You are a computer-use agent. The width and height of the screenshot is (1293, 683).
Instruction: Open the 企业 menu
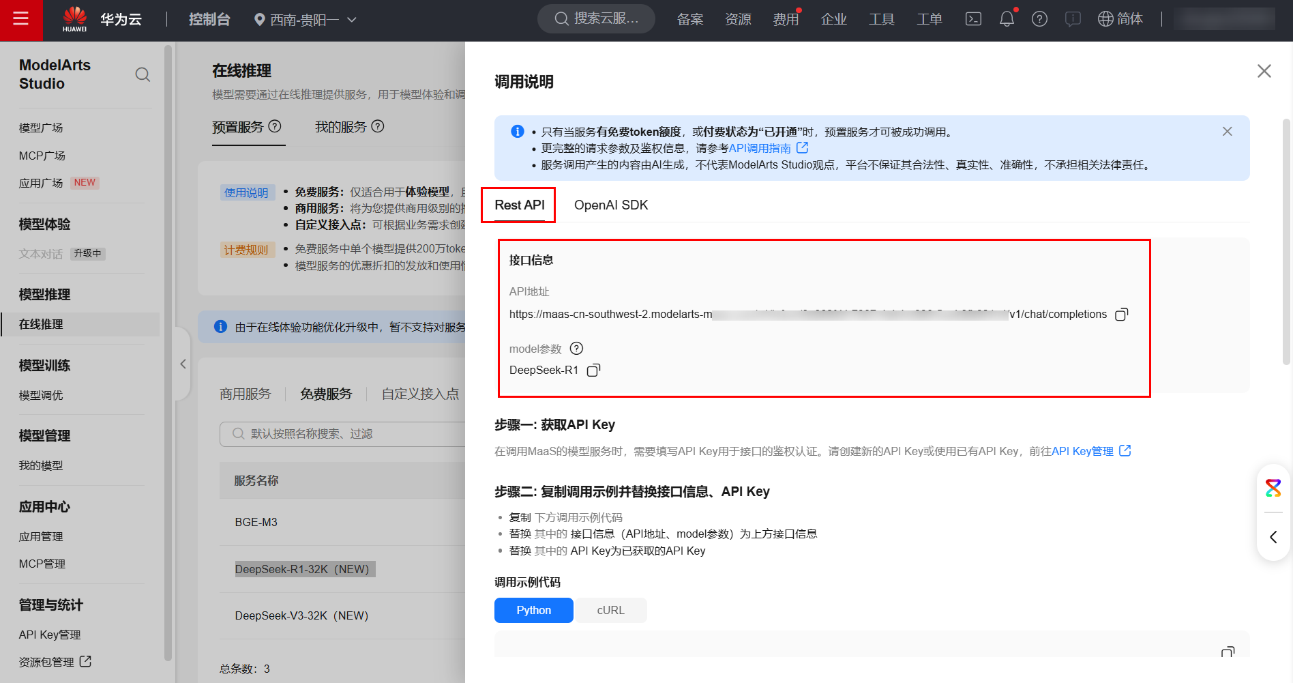click(x=833, y=19)
